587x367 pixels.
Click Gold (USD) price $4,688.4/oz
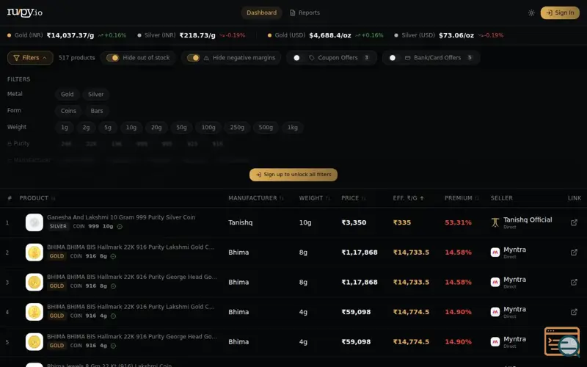coord(330,35)
